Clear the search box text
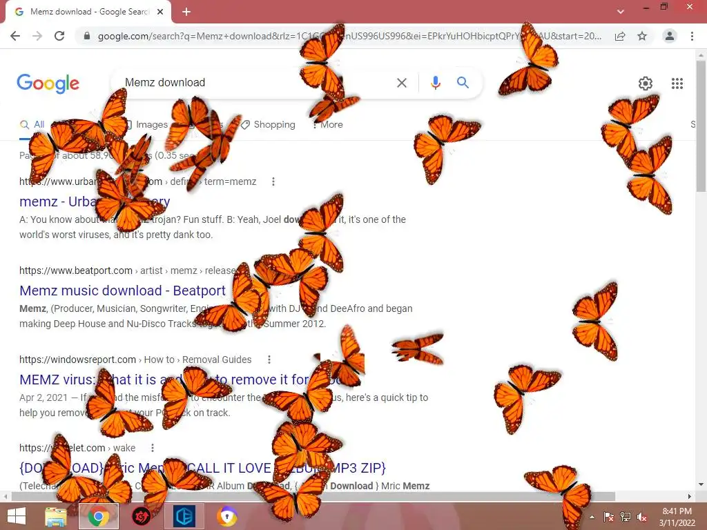 pos(401,83)
